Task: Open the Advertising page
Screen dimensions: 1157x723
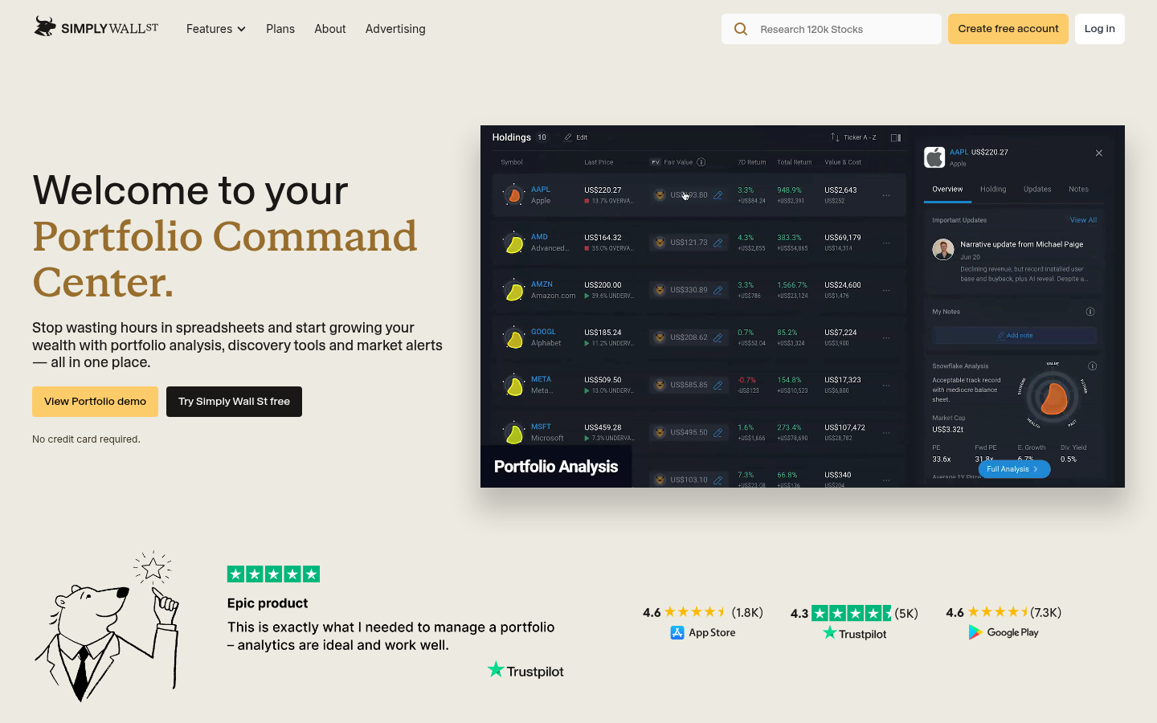Action: [x=395, y=29]
